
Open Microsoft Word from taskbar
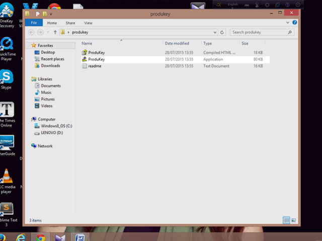click(80, 237)
